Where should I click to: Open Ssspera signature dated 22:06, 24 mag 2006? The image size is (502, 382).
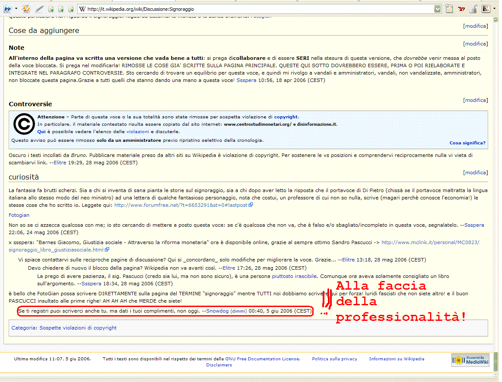coord(474,225)
